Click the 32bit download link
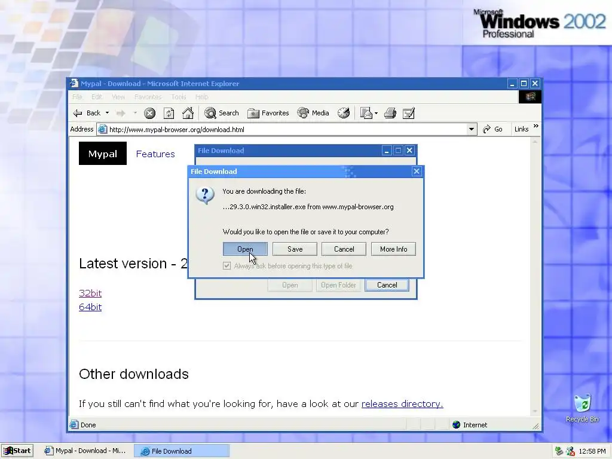The height and width of the screenshot is (459, 612). pos(90,293)
